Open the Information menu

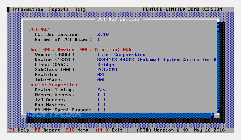point(28,9)
